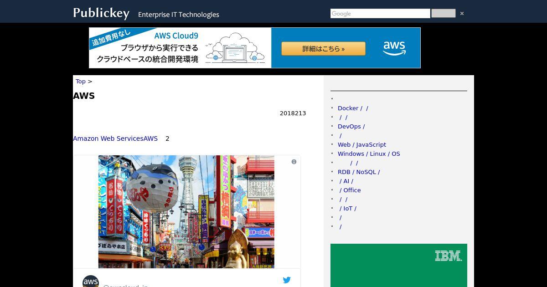Image resolution: width=547 pixels, height=287 pixels.
Task: Focus the Google search input field
Action: [380, 14]
